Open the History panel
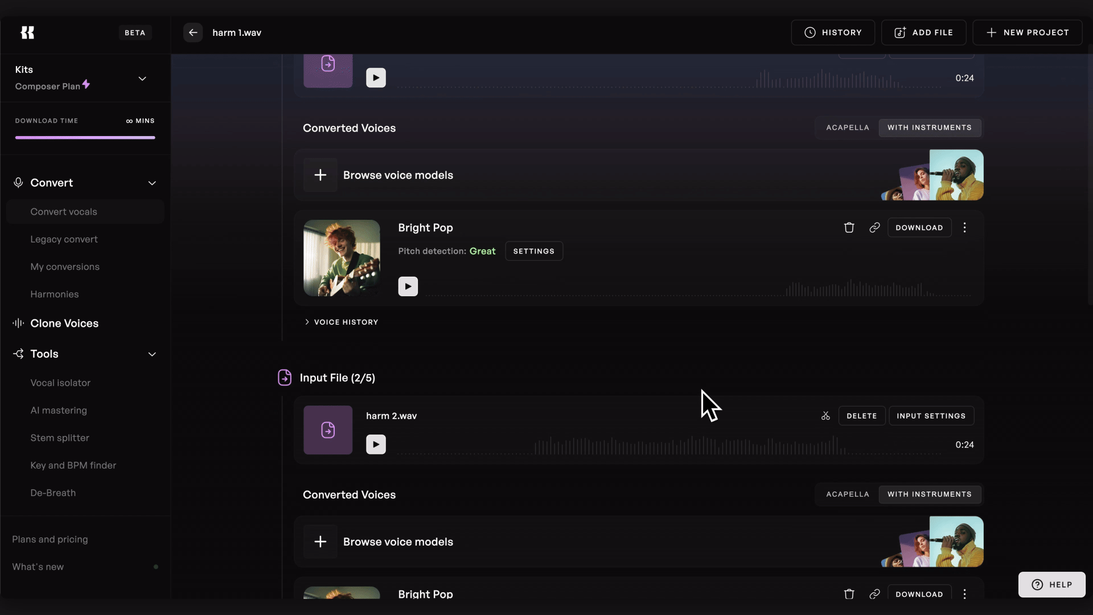This screenshot has height=615, width=1093. [x=833, y=32]
